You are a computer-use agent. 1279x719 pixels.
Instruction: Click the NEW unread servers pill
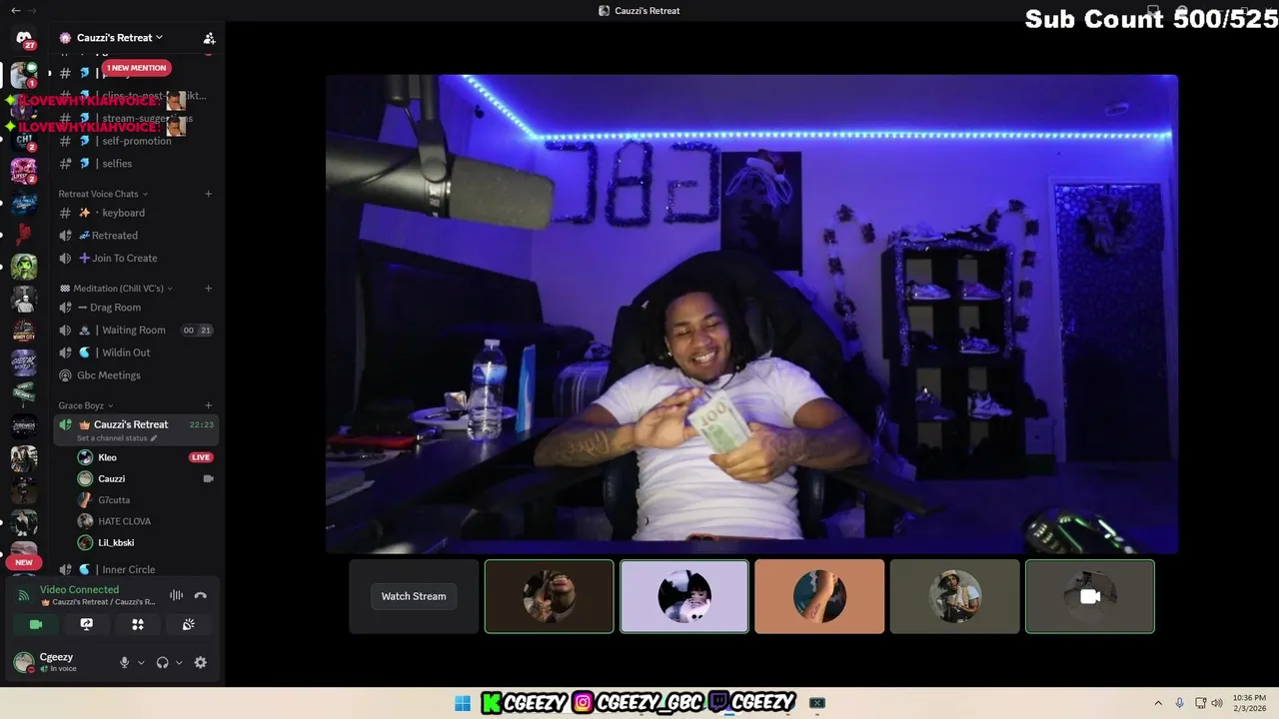(24, 562)
